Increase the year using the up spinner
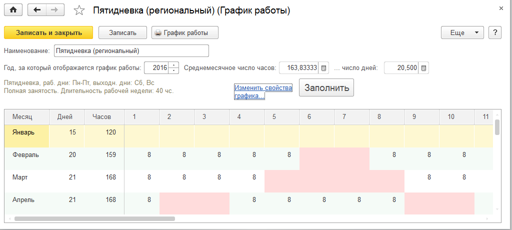Image resolution: width=512 pixels, height=230 pixels. [173, 65]
